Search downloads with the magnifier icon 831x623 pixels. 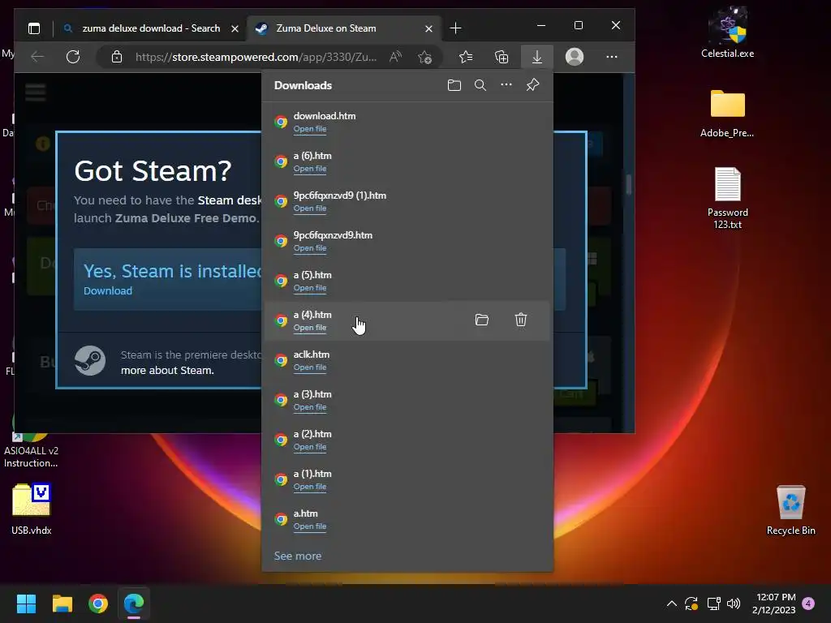coord(480,85)
